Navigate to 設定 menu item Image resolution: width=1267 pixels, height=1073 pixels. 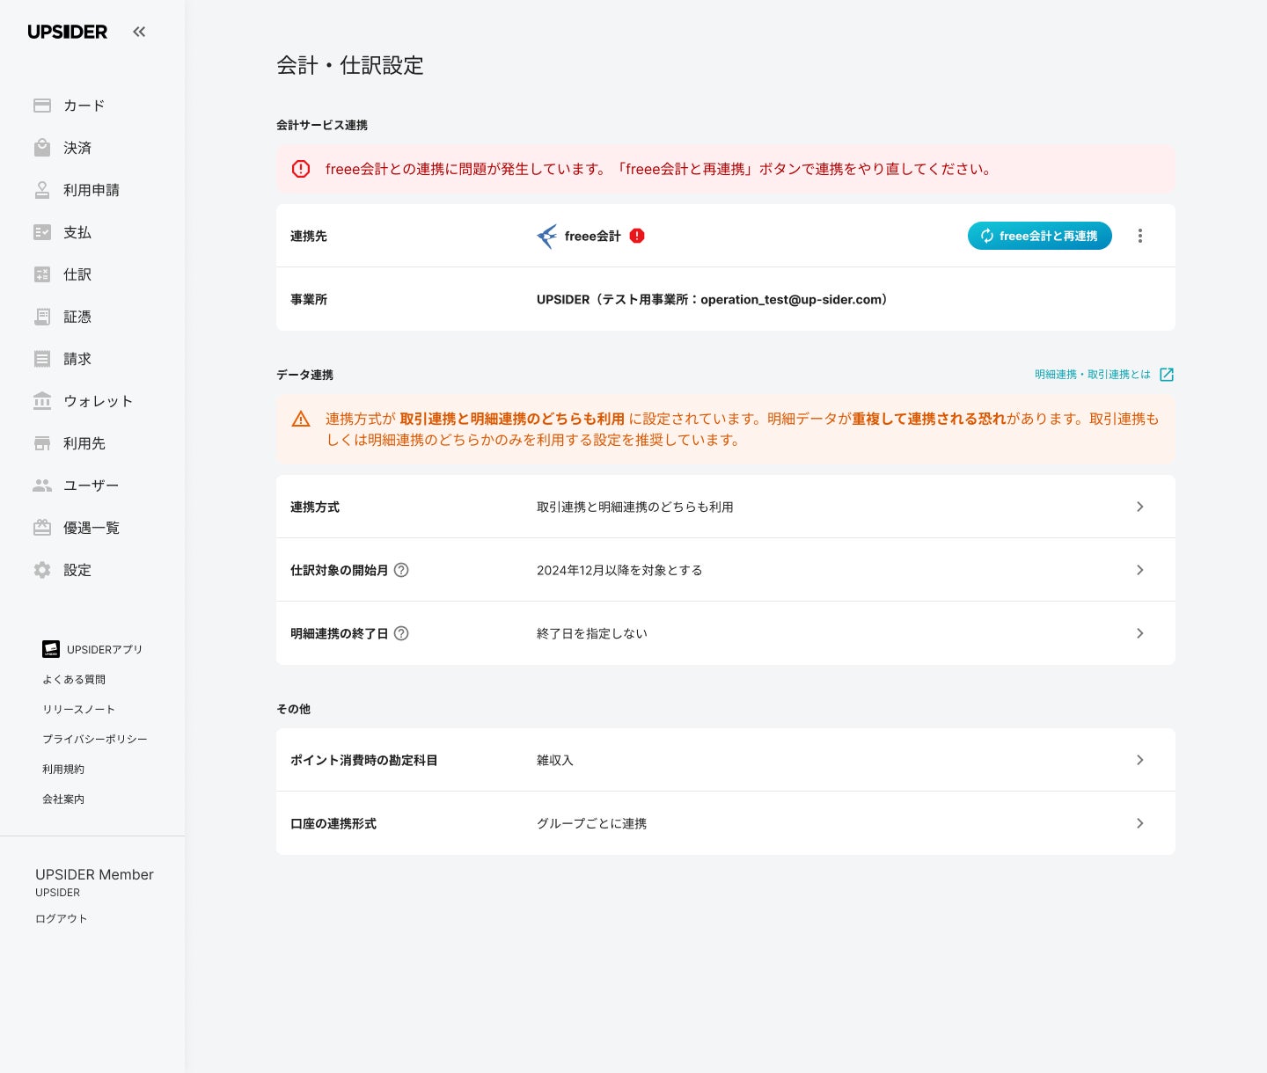[x=77, y=570]
